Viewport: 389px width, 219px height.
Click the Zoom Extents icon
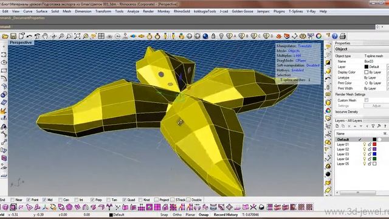[77, 36]
